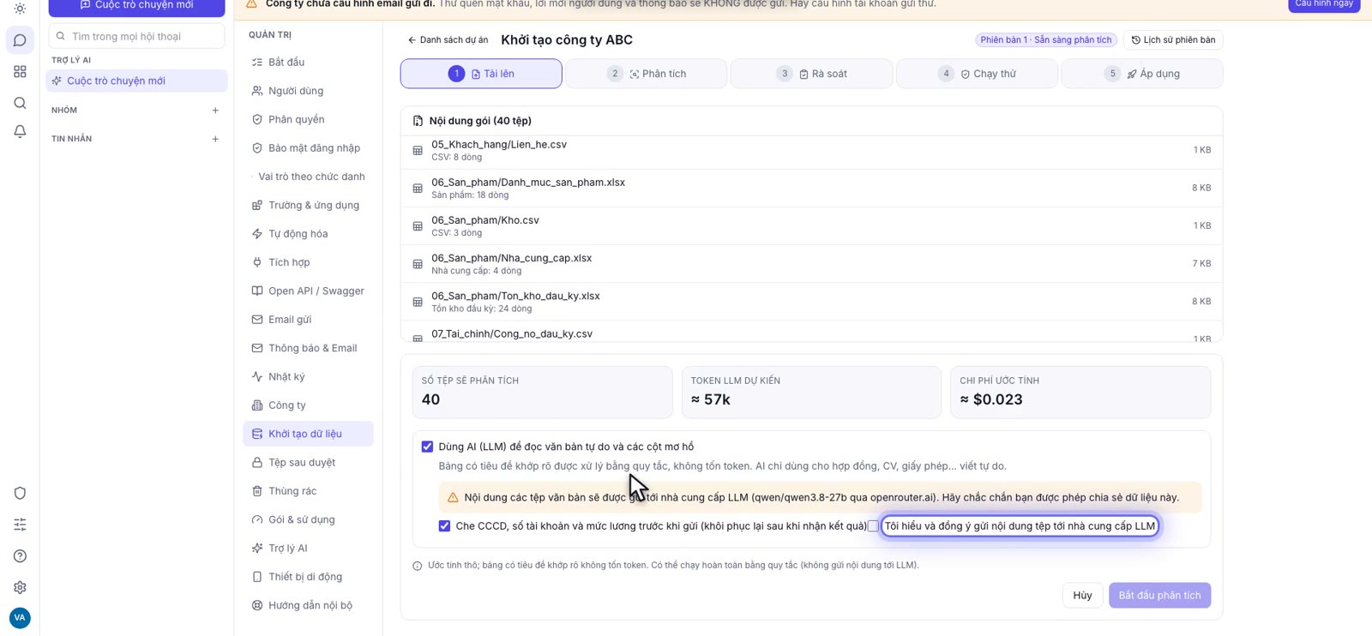The width and height of the screenshot is (1372, 636).
Task: Open the gear settings icon in left rail
Action: point(20,587)
